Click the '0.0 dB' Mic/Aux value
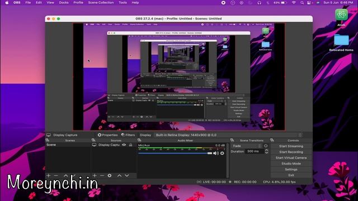The height and width of the screenshot is (201, 358). point(220,145)
